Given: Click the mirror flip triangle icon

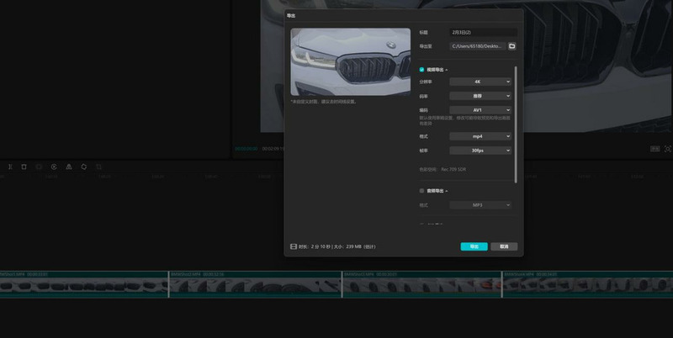Looking at the screenshot, I should point(69,166).
